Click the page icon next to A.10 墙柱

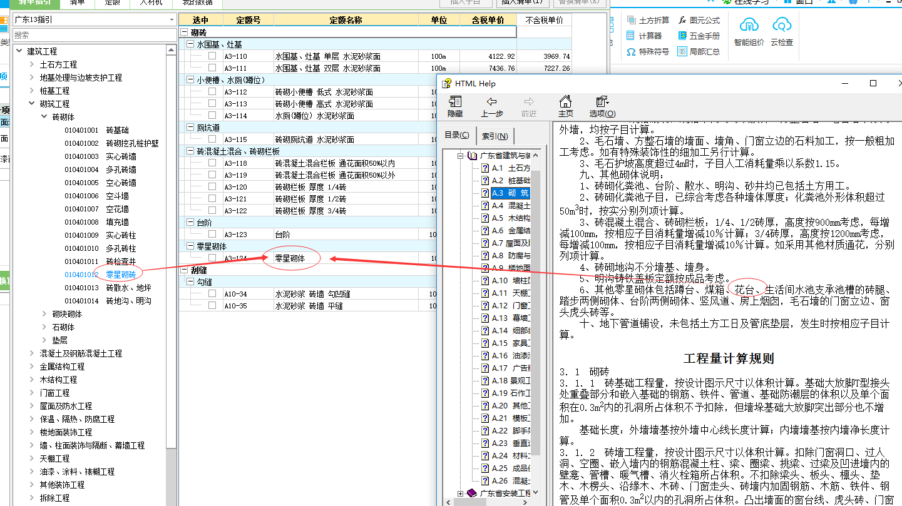pyautogui.click(x=484, y=281)
